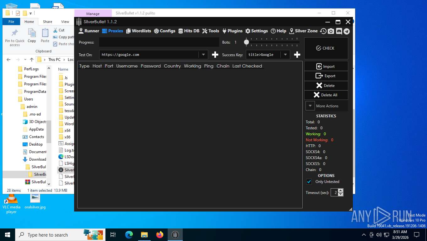
Task: Sort proxies by Country column
Action: tap(172, 66)
